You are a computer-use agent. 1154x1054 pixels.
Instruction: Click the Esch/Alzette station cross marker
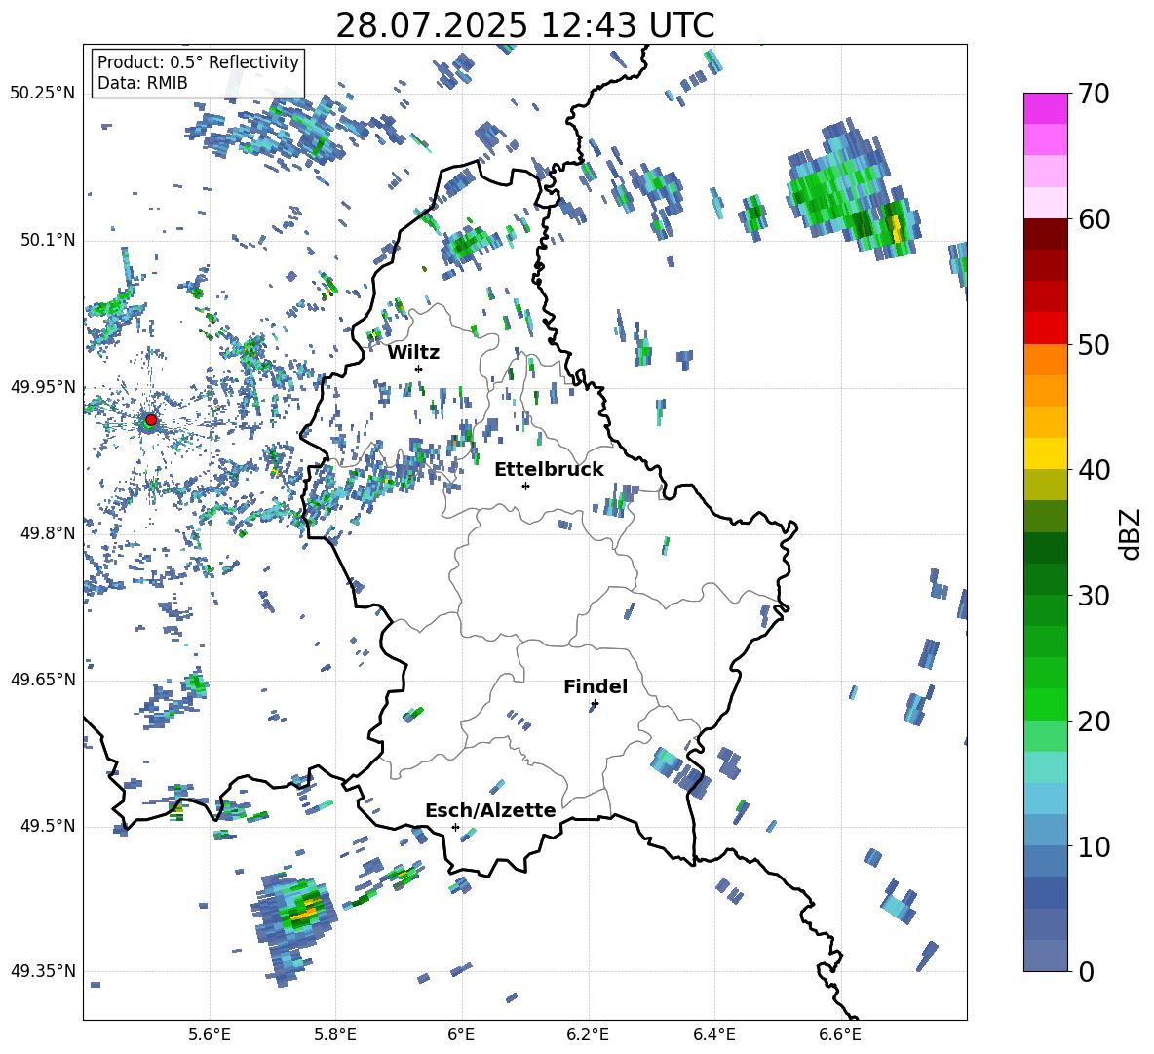tap(455, 827)
